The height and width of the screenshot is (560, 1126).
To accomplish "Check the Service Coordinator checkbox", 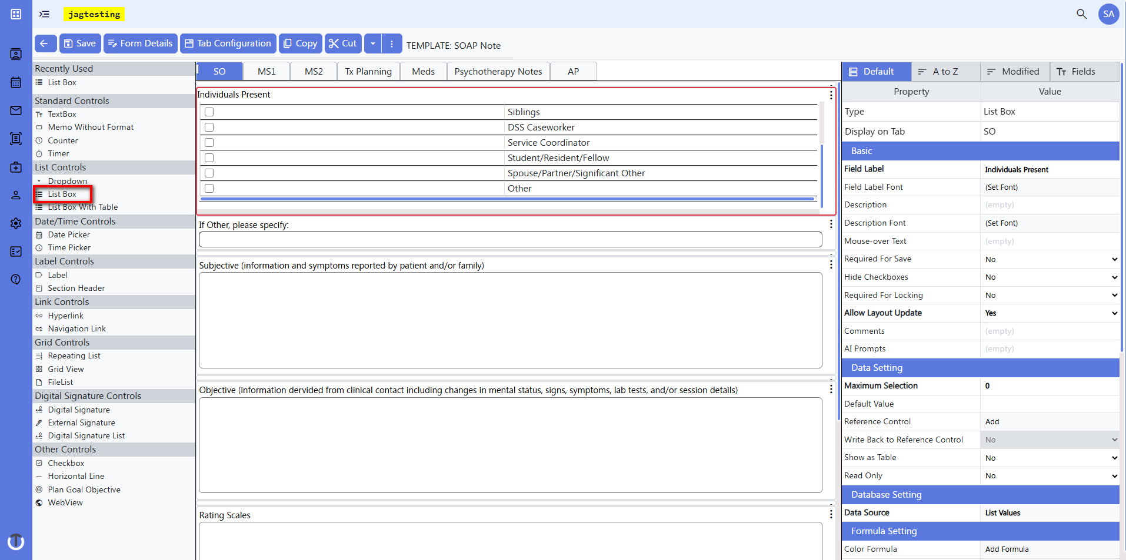I will tap(209, 142).
